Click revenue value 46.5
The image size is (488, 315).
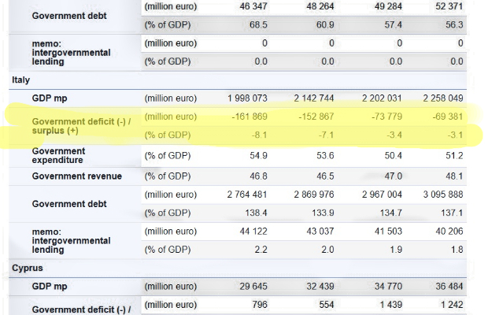click(x=325, y=176)
